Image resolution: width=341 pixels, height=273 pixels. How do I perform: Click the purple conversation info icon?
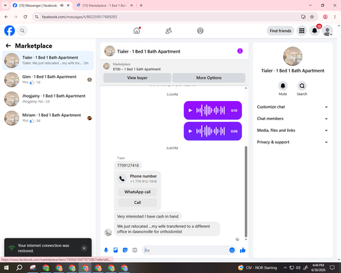pyautogui.click(x=240, y=51)
